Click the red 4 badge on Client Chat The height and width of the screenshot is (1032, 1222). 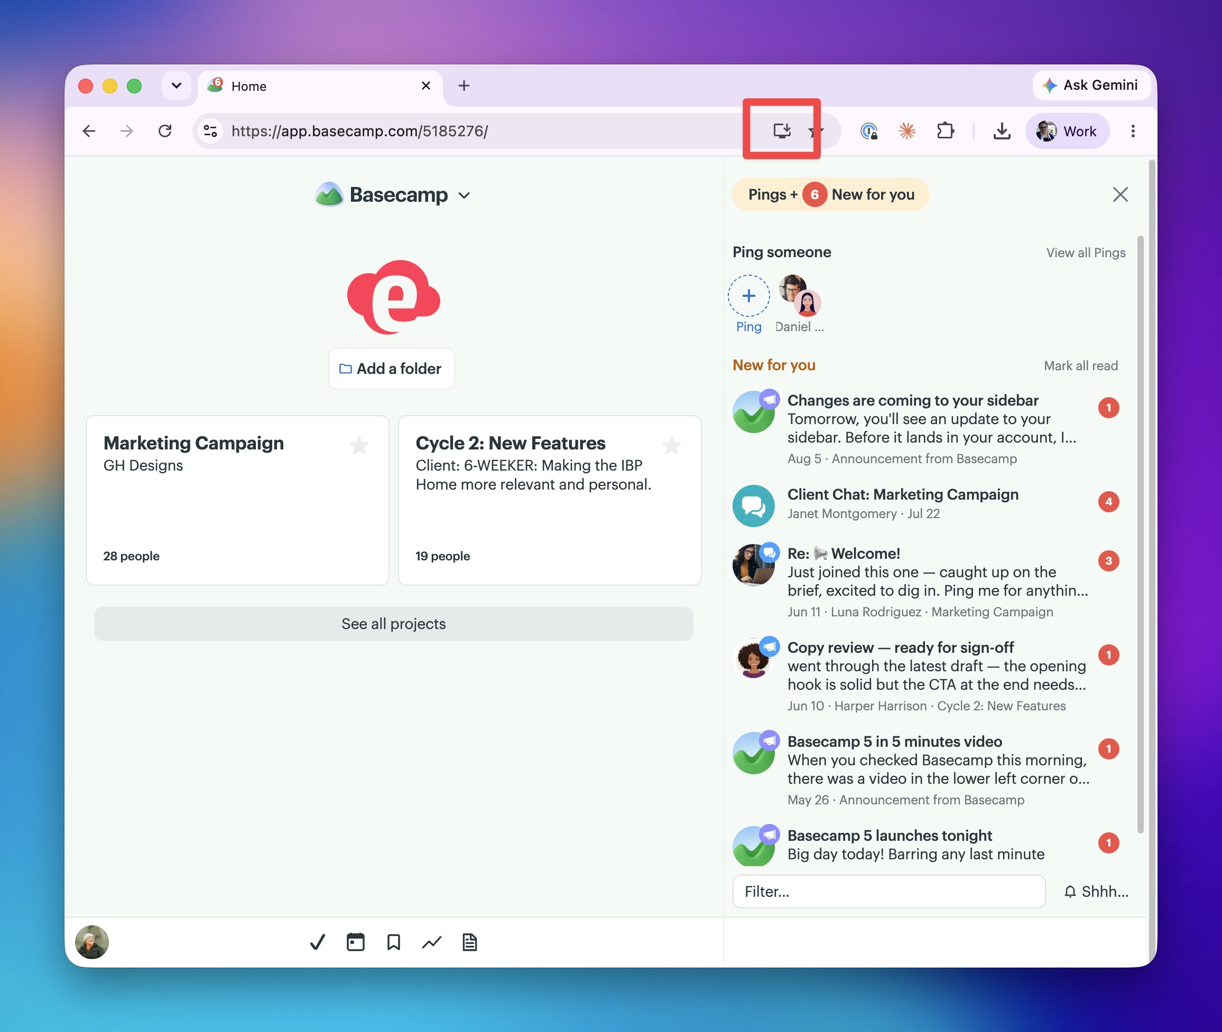[x=1108, y=501]
